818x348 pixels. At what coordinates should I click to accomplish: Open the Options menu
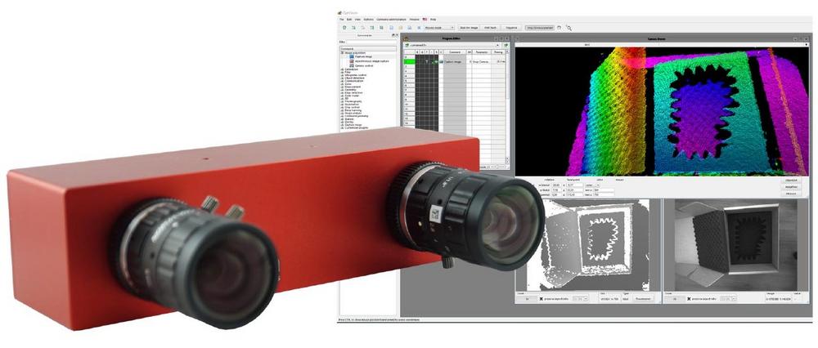point(369,20)
